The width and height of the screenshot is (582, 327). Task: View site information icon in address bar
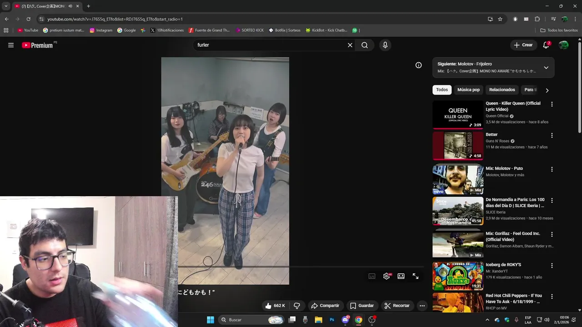[41, 19]
